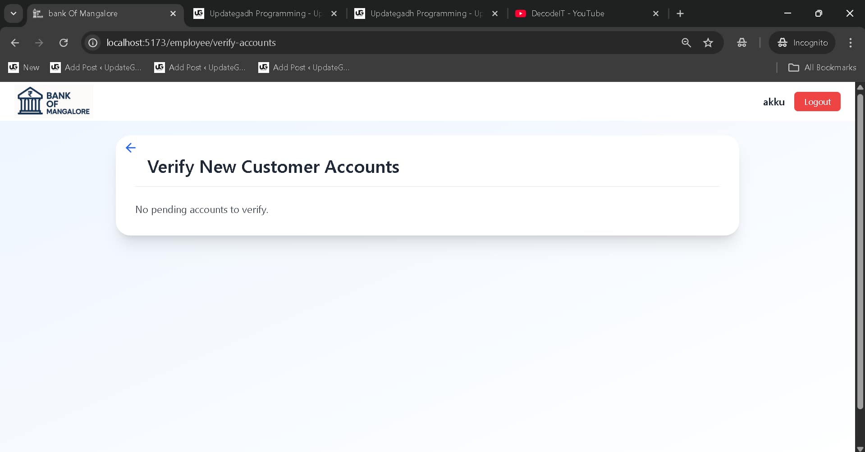This screenshot has height=452, width=865.
Task: Click the scrollbar down arrow
Action: tap(860, 447)
